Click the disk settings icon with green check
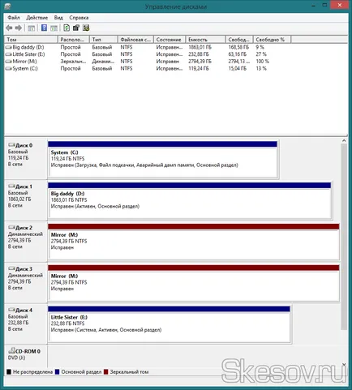 (x=86, y=28)
